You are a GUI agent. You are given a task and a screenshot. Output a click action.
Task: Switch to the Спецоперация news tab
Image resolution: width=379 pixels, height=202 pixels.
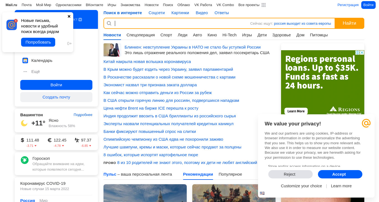click(141, 35)
